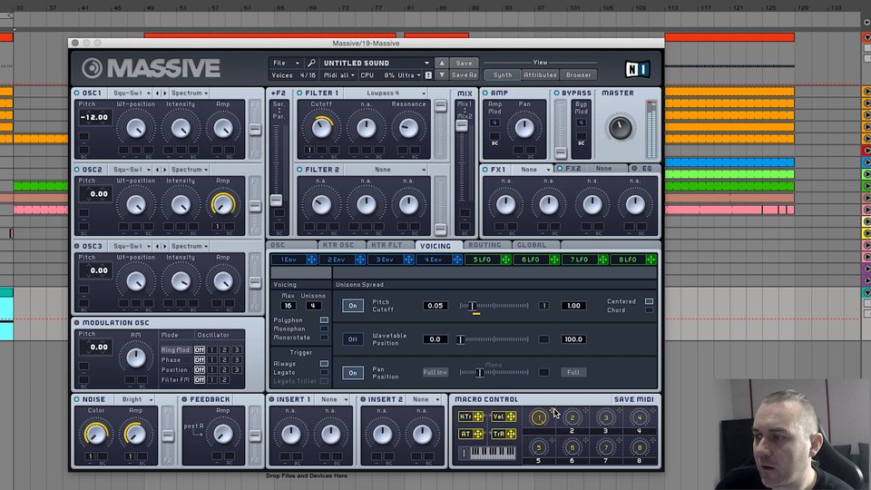
Task: Click the 1 Env modulation crosshair handle
Action: click(311, 260)
